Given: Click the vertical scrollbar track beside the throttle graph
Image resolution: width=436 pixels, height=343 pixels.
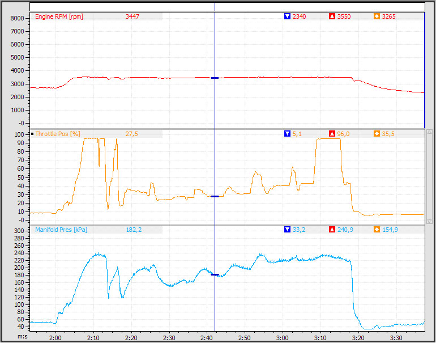Looking at the screenshot, I should (429, 177).
